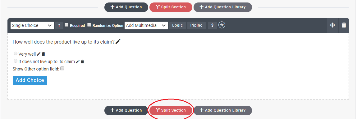This screenshot has height=119, width=357.
Task: Click the move question arrows icon
Action: [x=332, y=25]
